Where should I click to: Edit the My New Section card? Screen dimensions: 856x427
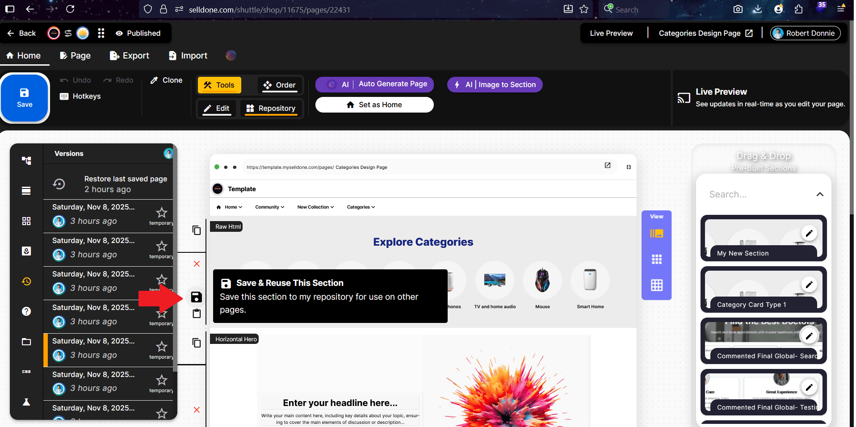click(x=809, y=233)
